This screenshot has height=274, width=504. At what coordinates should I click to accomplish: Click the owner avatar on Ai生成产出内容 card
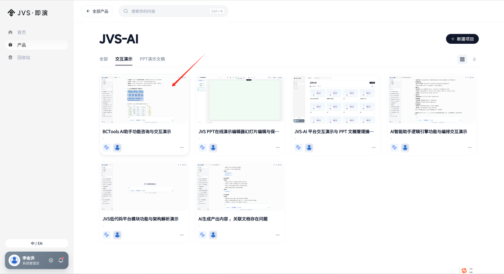pyautogui.click(x=213, y=235)
